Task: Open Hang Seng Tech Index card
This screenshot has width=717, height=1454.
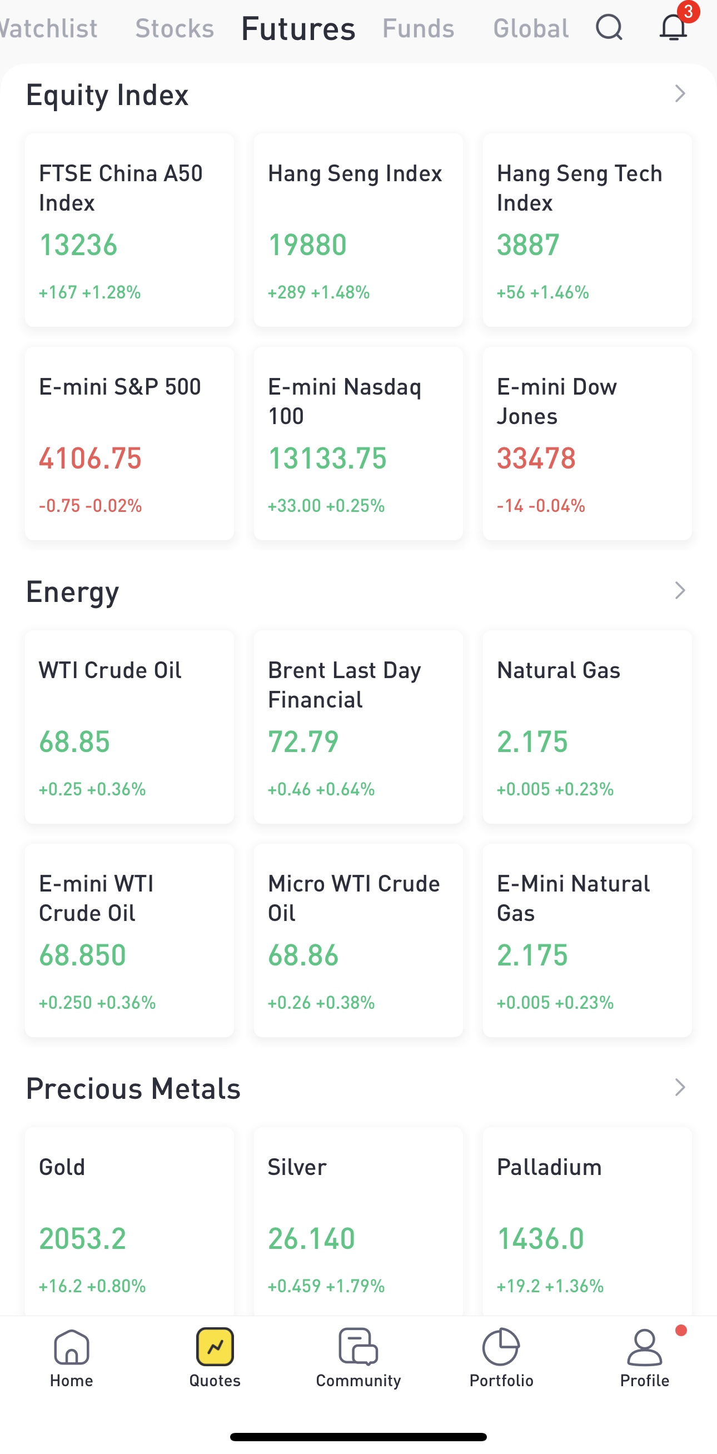Action: [587, 230]
